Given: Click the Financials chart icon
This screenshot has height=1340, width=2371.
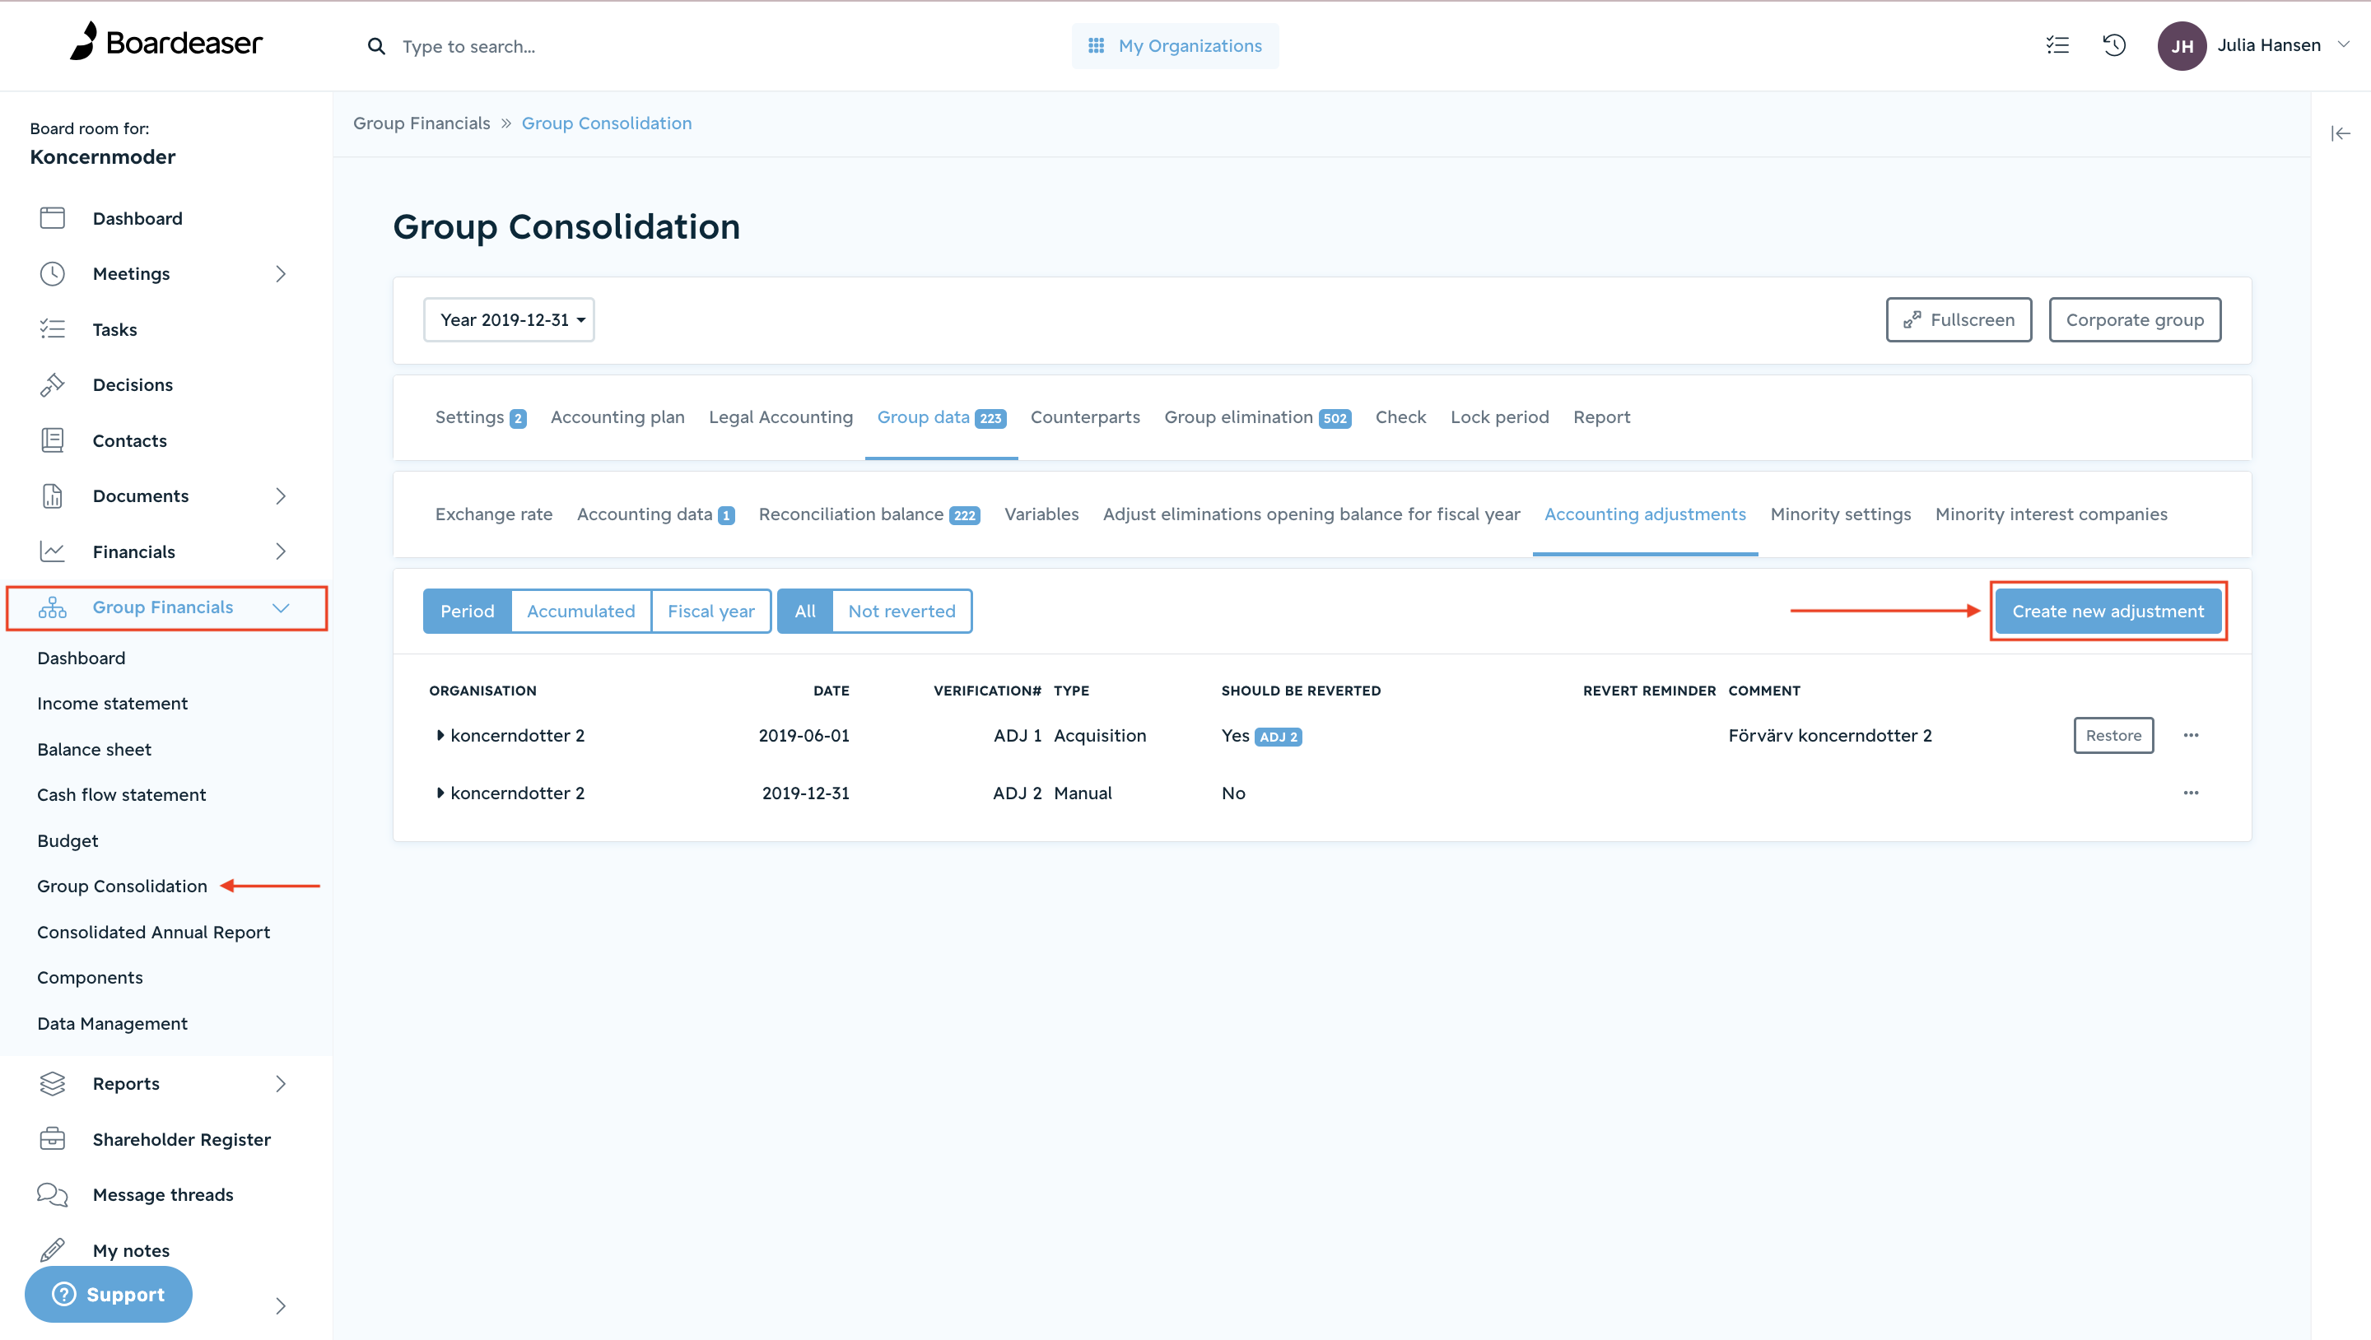Looking at the screenshot, I should [x=53, y=551].
